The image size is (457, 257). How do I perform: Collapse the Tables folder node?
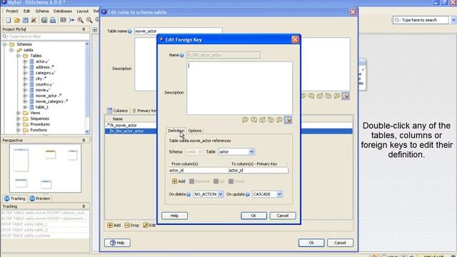pyautogui.click(x=19, y=56)
